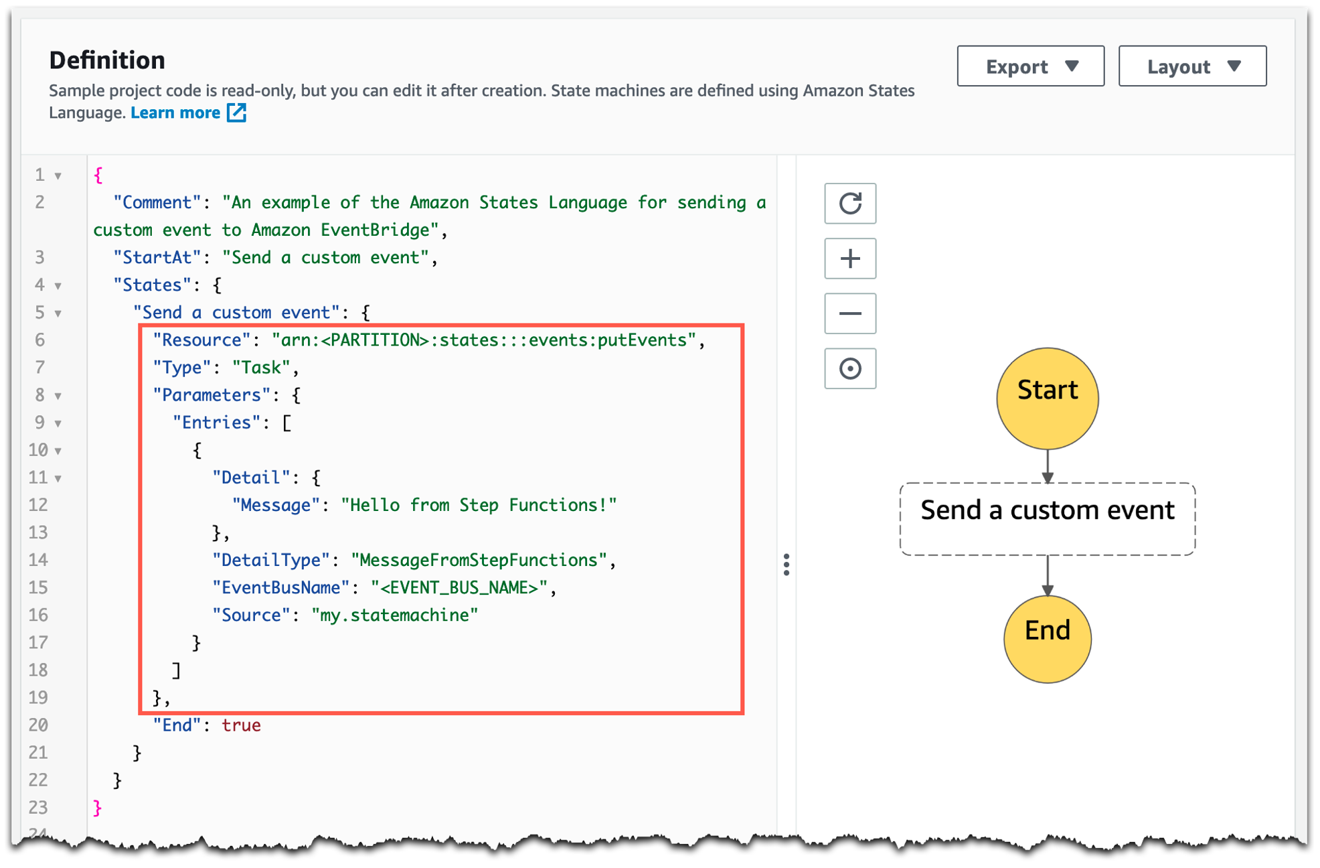Select the Start node in the graph
The image size is (1320, 868).
click(x=1047, y=398)
